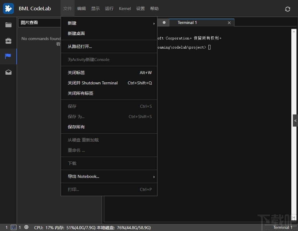This screenshot has height=231, width=298.
Task: Select the running sessions briefcase icon
Action: coord(8,41)
